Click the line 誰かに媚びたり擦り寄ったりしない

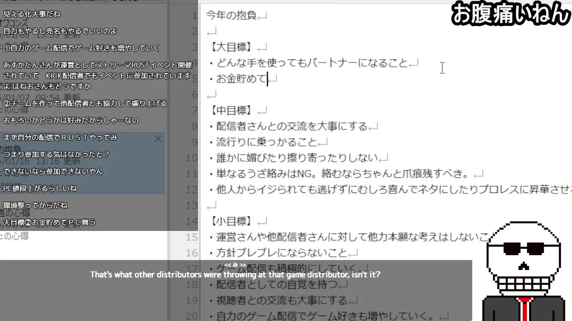pyautogui.click(x=293, y=158)
